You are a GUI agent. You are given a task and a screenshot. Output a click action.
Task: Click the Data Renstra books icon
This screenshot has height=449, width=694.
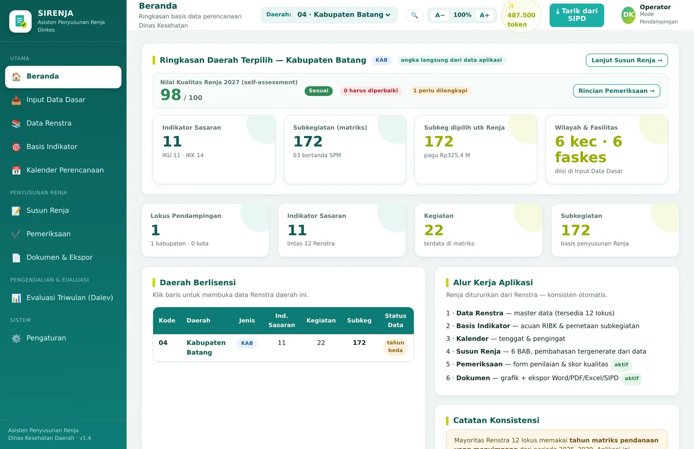16,124
